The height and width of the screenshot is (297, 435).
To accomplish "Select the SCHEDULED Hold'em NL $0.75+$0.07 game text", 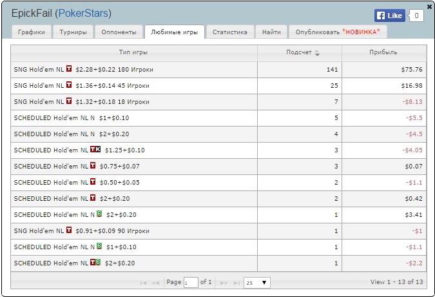I will 77,166.
